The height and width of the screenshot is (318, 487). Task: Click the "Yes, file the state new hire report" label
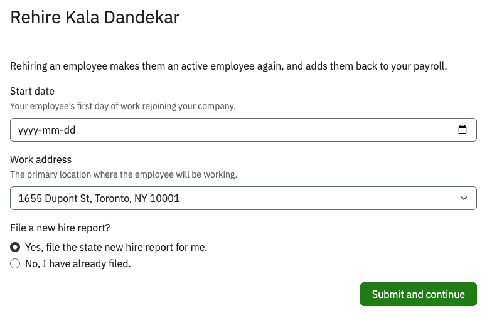(116, 248)
